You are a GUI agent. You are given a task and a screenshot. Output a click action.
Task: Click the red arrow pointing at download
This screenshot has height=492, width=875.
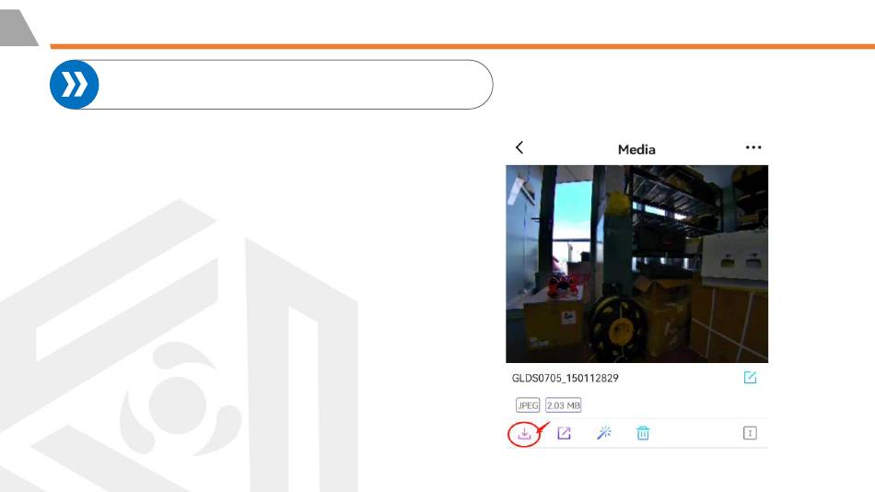click(x=543, y=429)
